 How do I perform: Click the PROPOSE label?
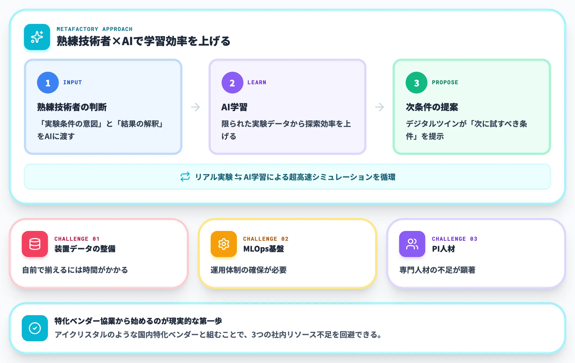click(x=445, y=82)
